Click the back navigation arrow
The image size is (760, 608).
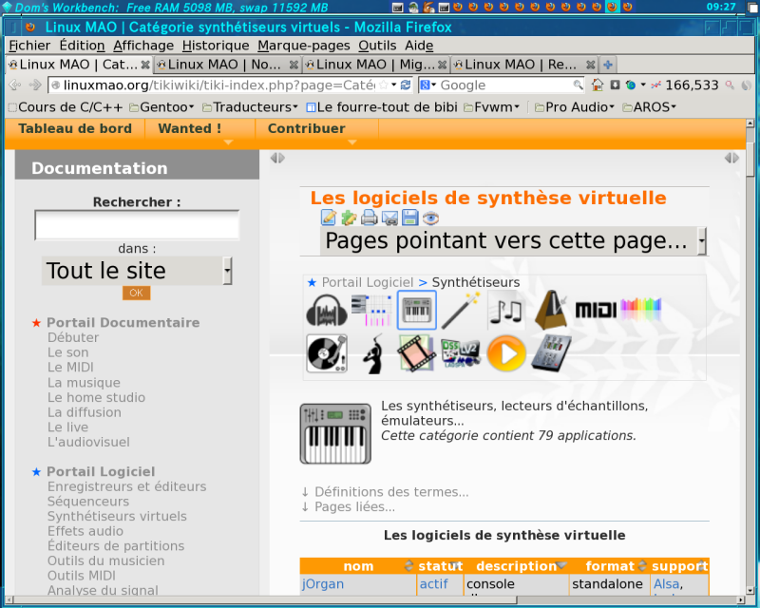(x=14, y=85)
